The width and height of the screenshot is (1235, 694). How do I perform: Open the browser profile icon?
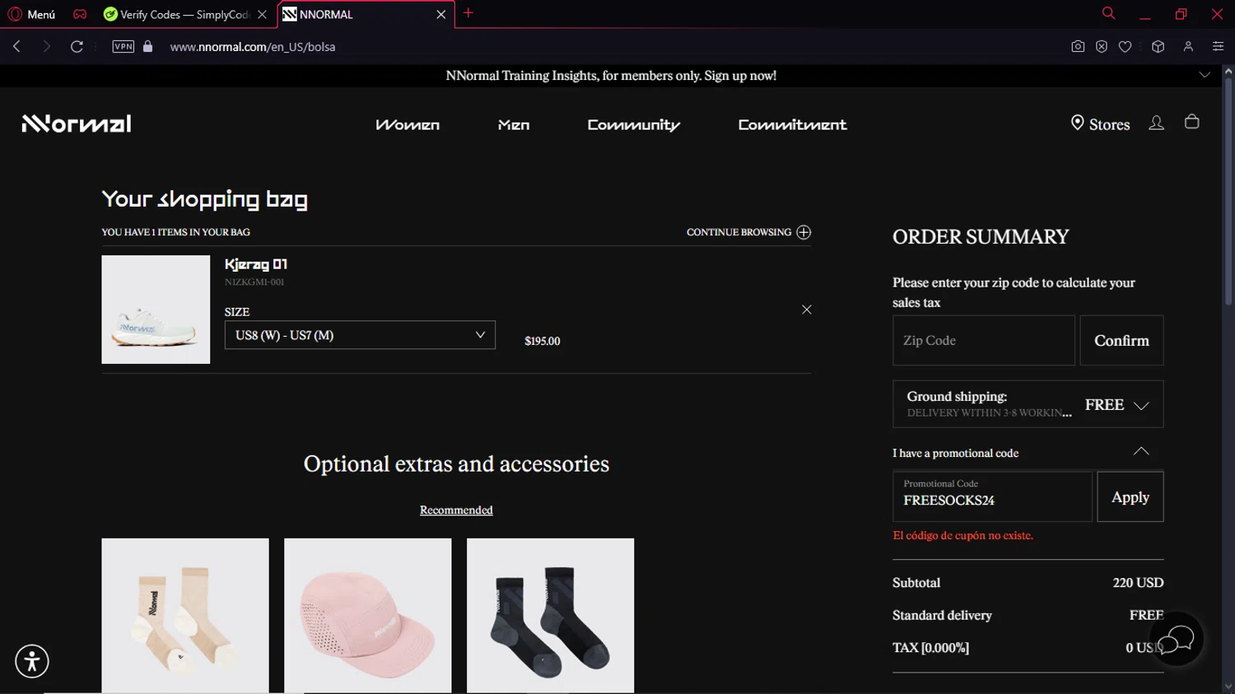[x=1188, y=47]
